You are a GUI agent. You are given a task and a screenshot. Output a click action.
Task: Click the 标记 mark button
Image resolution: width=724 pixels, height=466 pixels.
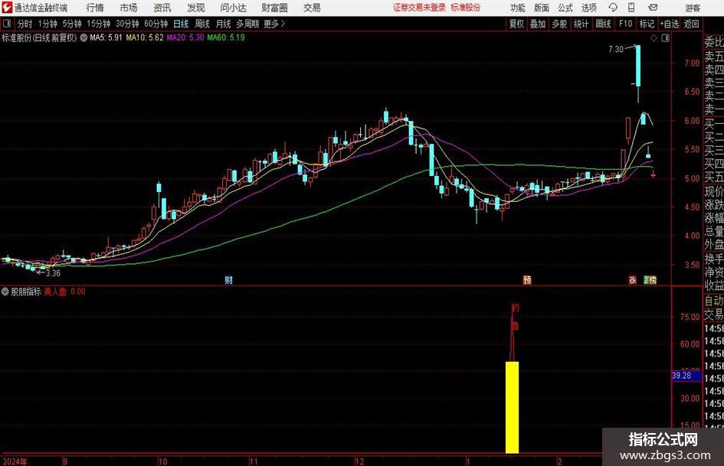[x=647, y=24]
